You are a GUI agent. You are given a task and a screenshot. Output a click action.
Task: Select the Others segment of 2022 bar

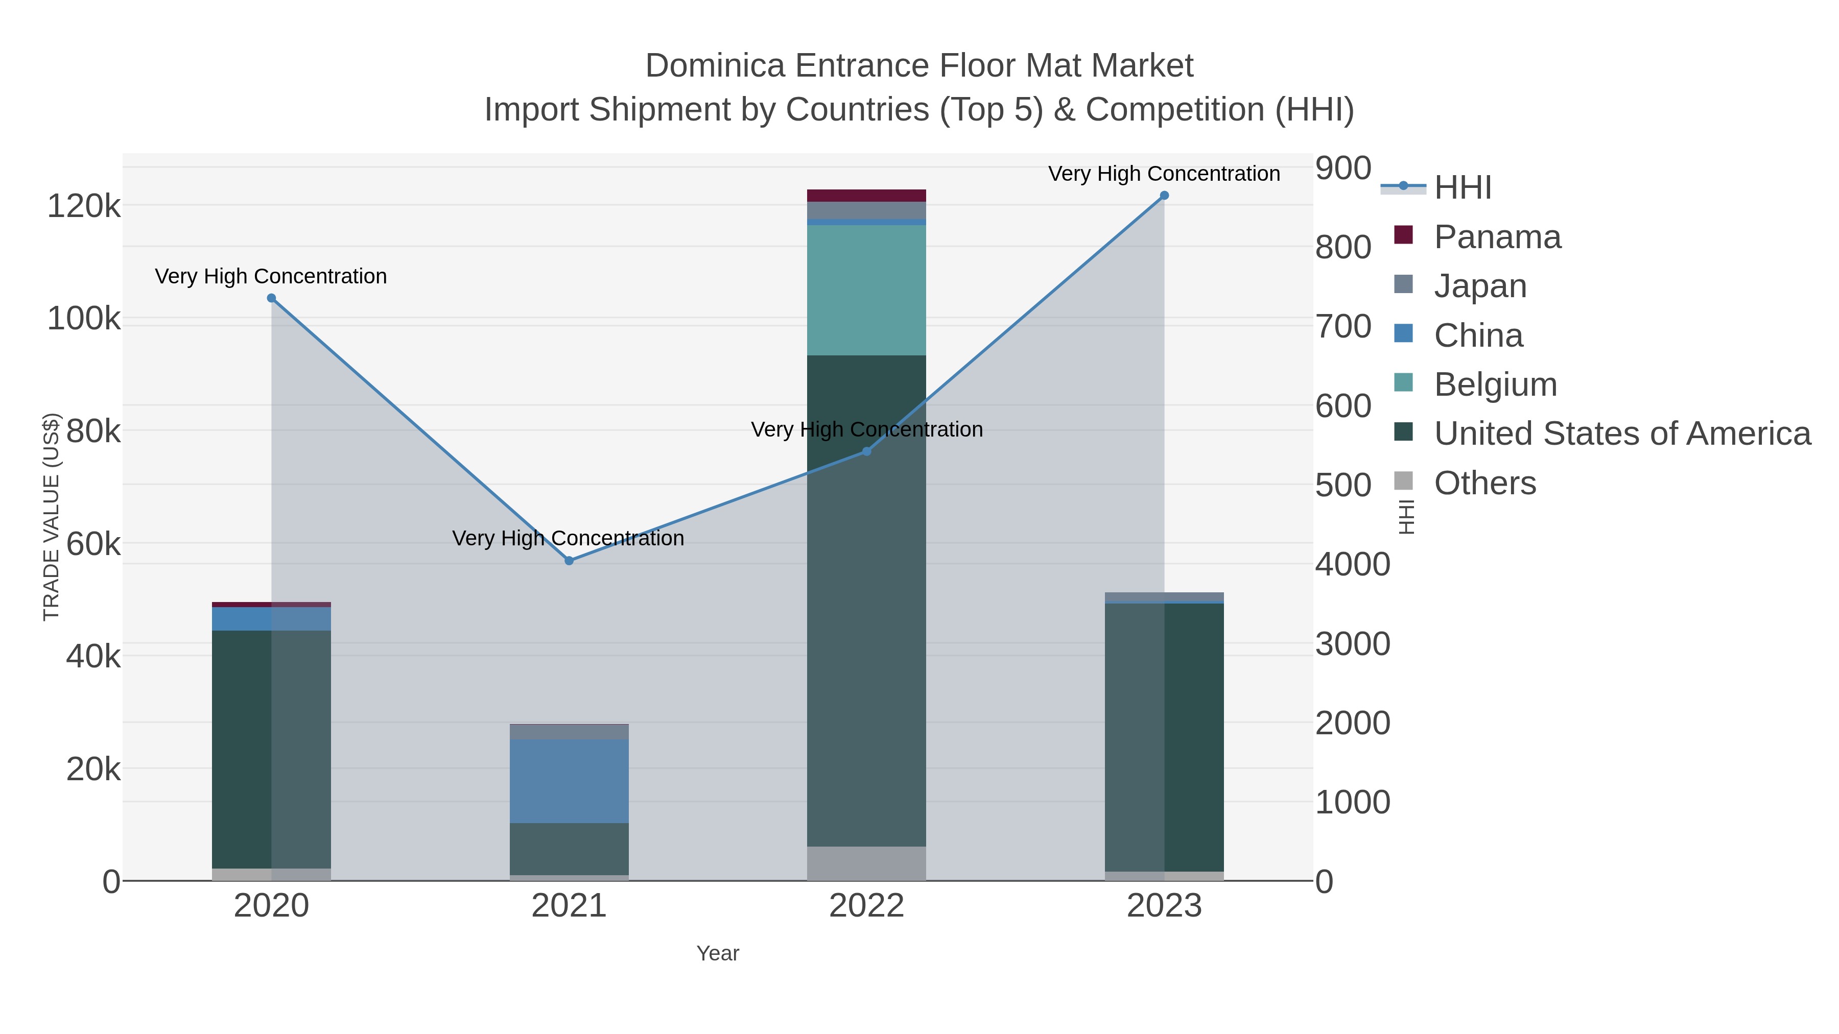867,863
